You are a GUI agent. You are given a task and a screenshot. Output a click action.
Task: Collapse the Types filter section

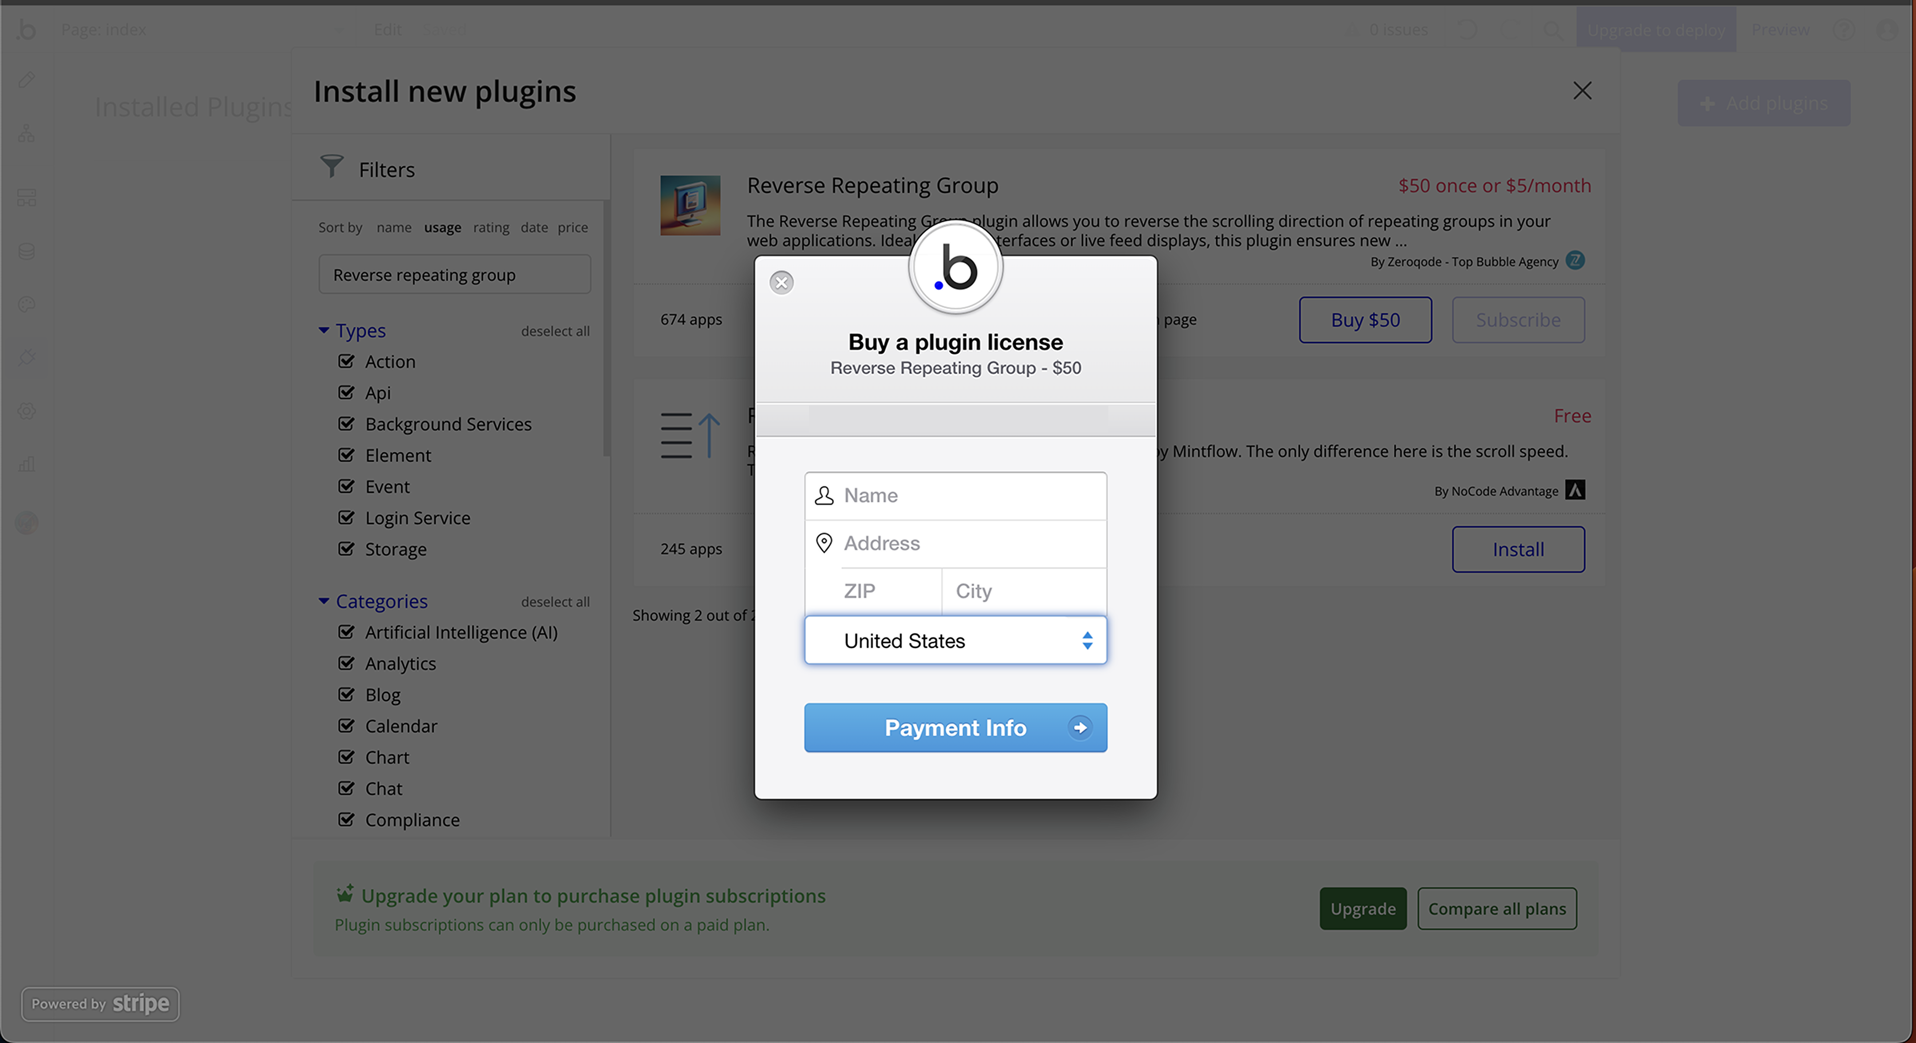coord(324,330)
